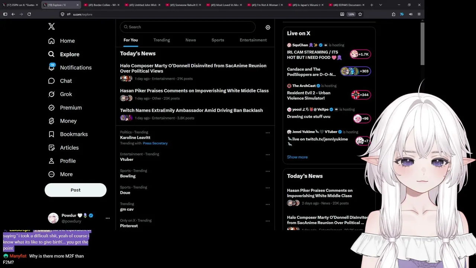Open more options for Karoline Leavitt trend
The image size is (476, 268).
[x=268, y=133]
